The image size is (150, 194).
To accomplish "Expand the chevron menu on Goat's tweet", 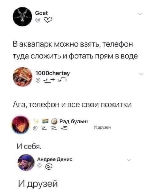I will pyautogui.click(x=140, y=14).
